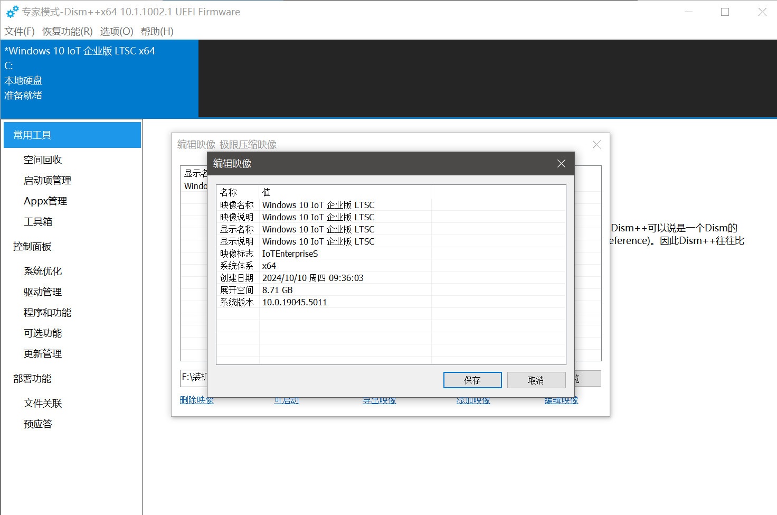Click the 值 column header
This screenshot has height=515, width=777.
point(345,192)
